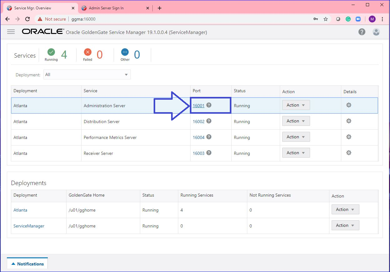Open the hamburger navigation menu
Viewport: 390px width, 272px height.
pos(11,32)
